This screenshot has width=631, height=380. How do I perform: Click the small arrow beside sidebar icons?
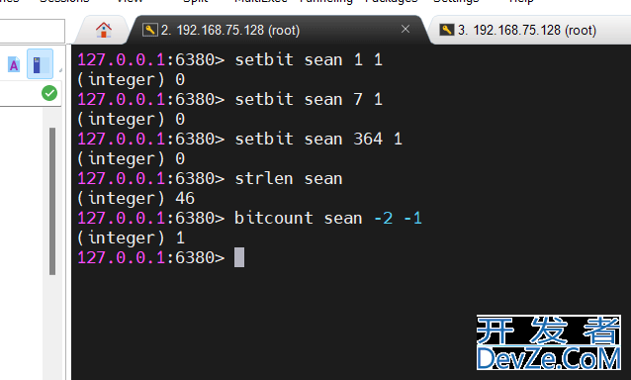point(60,70)
